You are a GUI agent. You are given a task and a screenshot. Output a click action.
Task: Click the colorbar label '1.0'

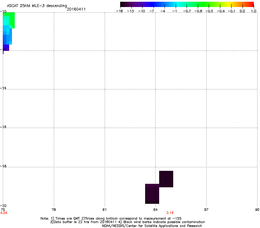point(254,11)
